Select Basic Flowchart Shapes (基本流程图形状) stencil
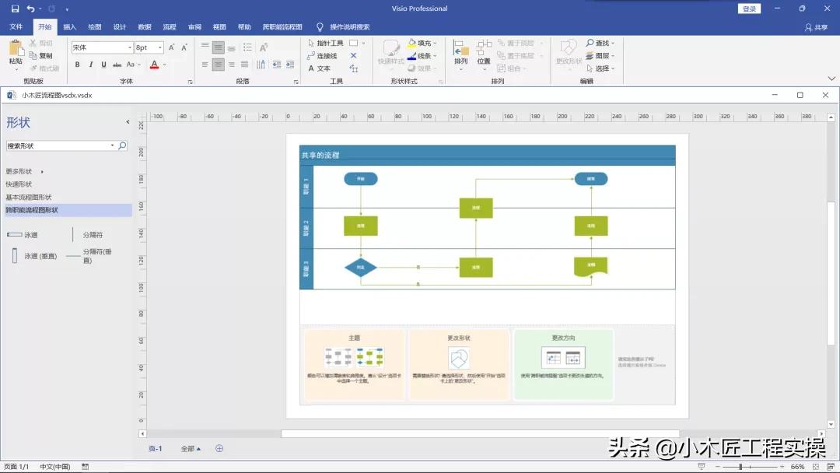The width and height of the screenshot is (840, 473). [x=29, y=197]
